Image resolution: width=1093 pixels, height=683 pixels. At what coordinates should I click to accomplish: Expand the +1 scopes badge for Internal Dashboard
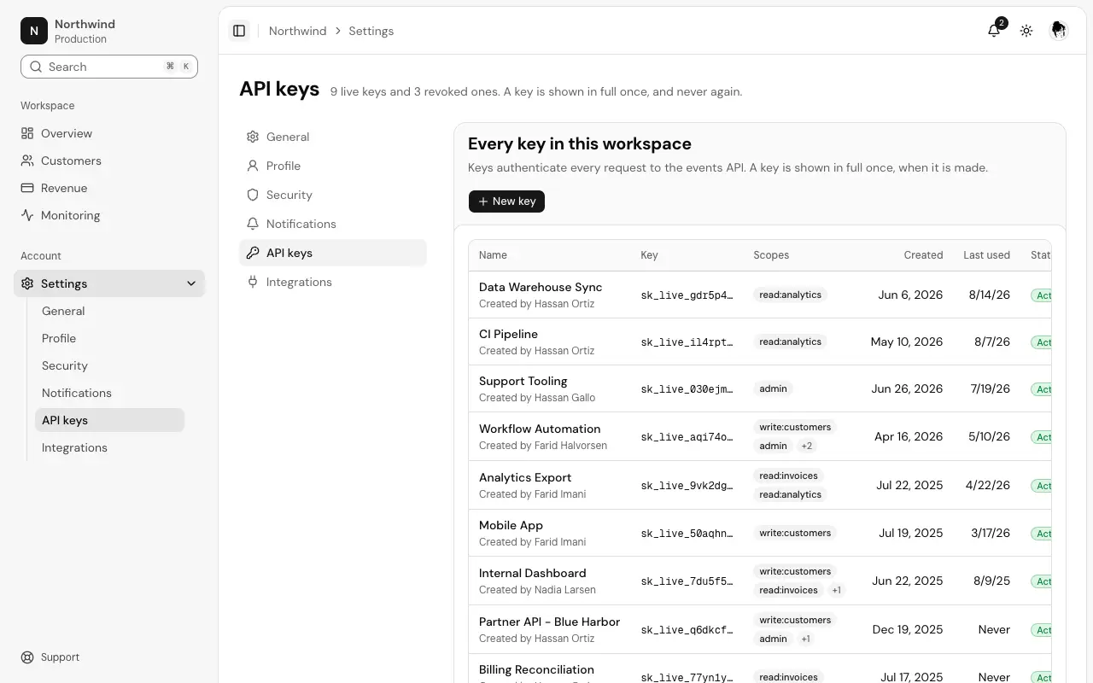836,590
